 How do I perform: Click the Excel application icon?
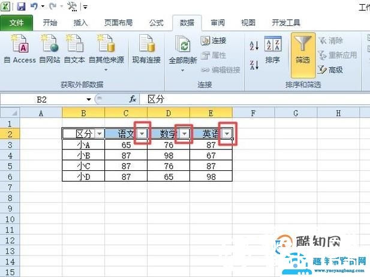(5, 7)
